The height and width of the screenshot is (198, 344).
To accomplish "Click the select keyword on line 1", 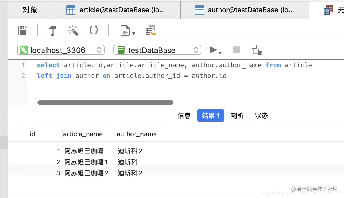I will click(48, 65).
